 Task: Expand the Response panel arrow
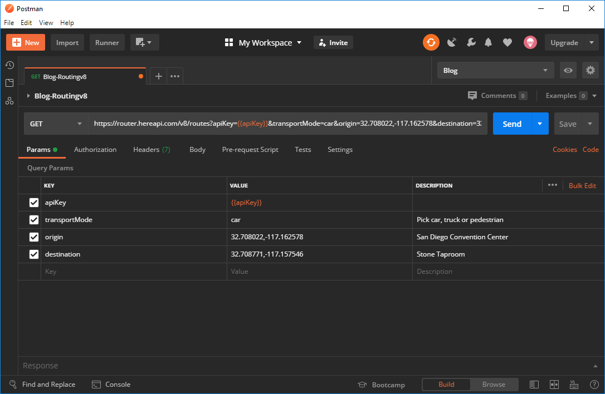[x=596, y=366]
